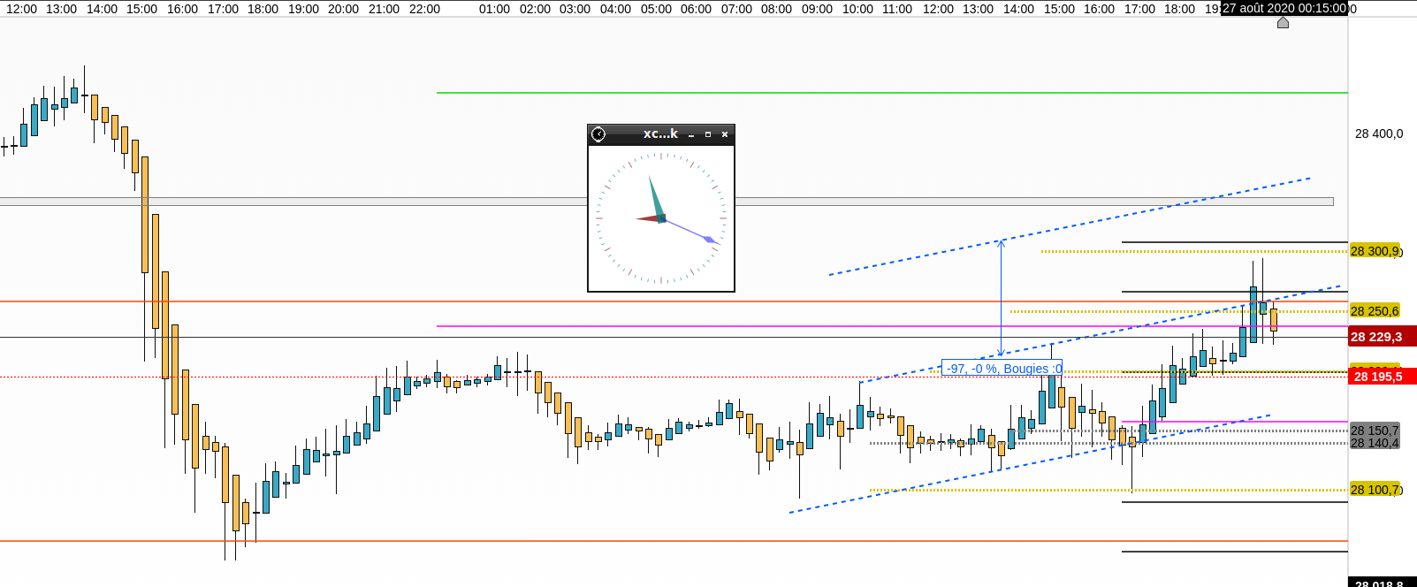Image resolution: width=1417 pixels, height=587 pixels.
Task: Click the 09:00 time axis label
Action: tap(817, 9)
